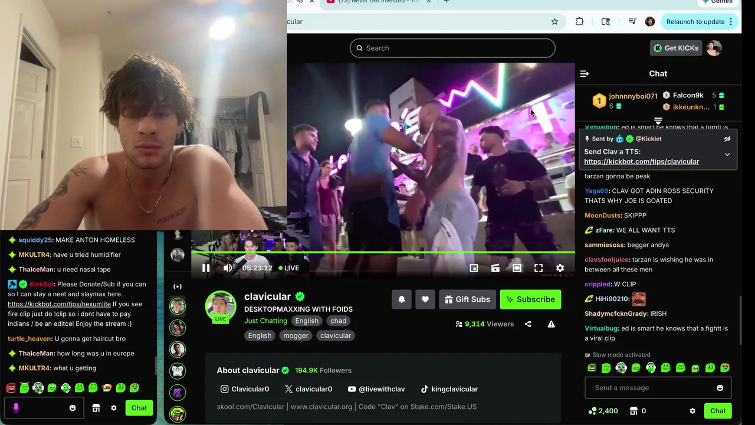Screen dimensions: 755x425
Task: Open Chrome extensions puzzle icon
Action: (x=579, y=22)
